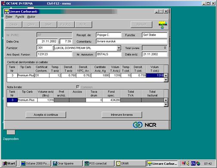Switch to Orar tiparire taskbar window
The width and height of the screenshot is (217, 168).
pyautogui.click(x=67, y=163)
